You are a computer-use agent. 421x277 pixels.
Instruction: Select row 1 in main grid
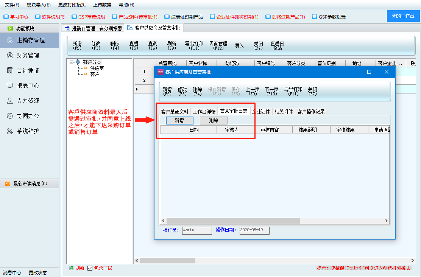pyautogui.click(x=144, y=72)
